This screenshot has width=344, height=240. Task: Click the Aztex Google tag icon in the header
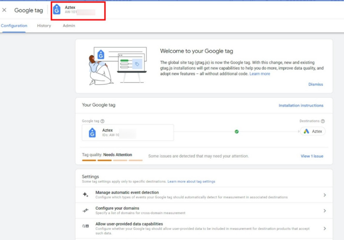tap(56, 9)
